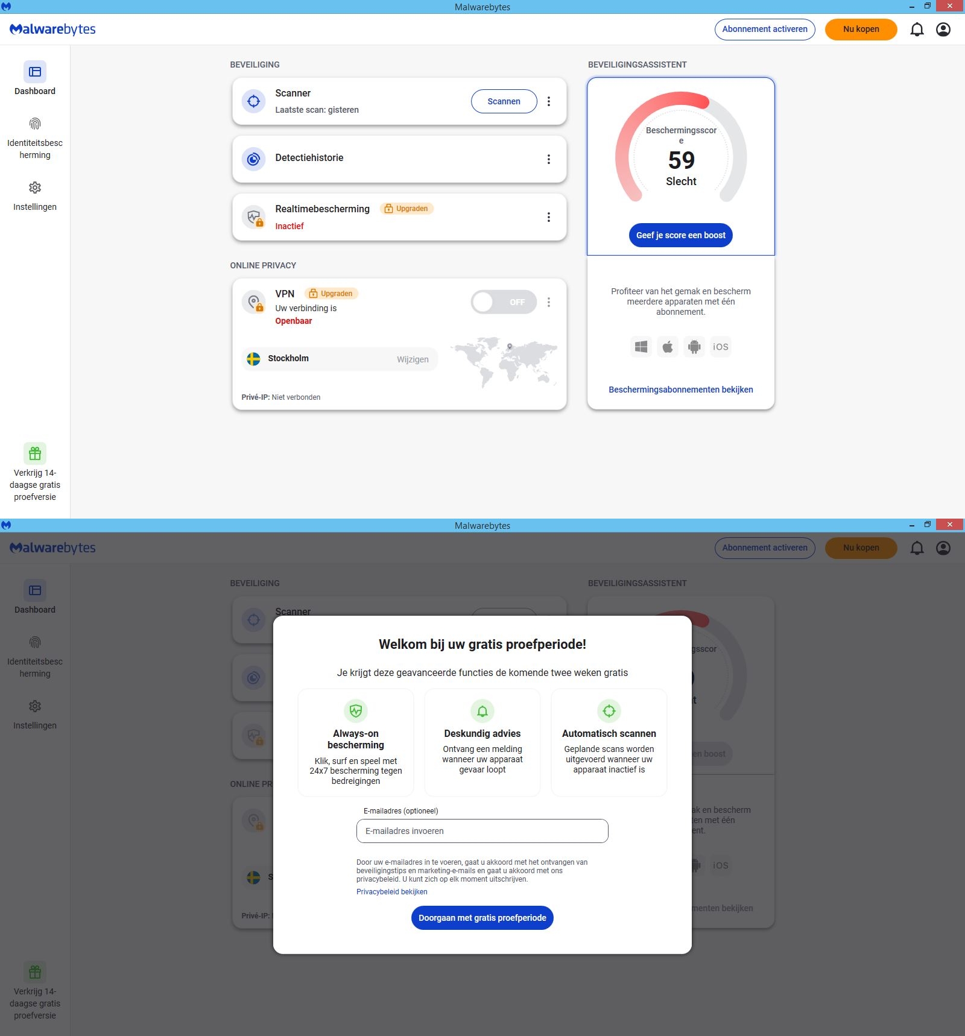Click Sweden flag next to Stockholm
Screen dimensions: 965x1036
tap(254, 359)
